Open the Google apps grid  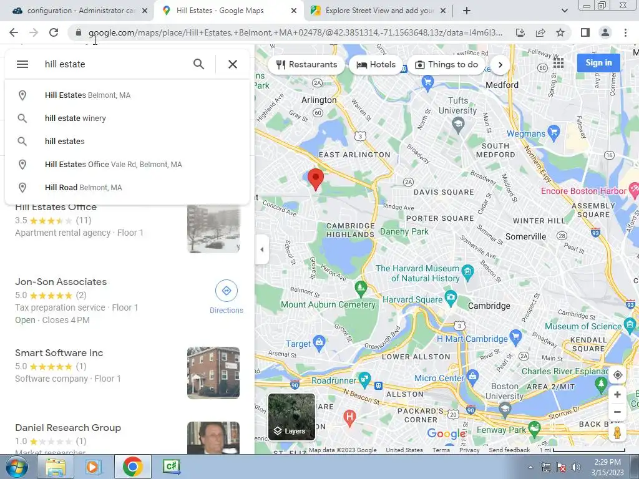point(559,63)
